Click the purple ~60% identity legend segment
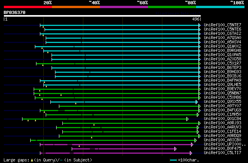 coord(124,7)
